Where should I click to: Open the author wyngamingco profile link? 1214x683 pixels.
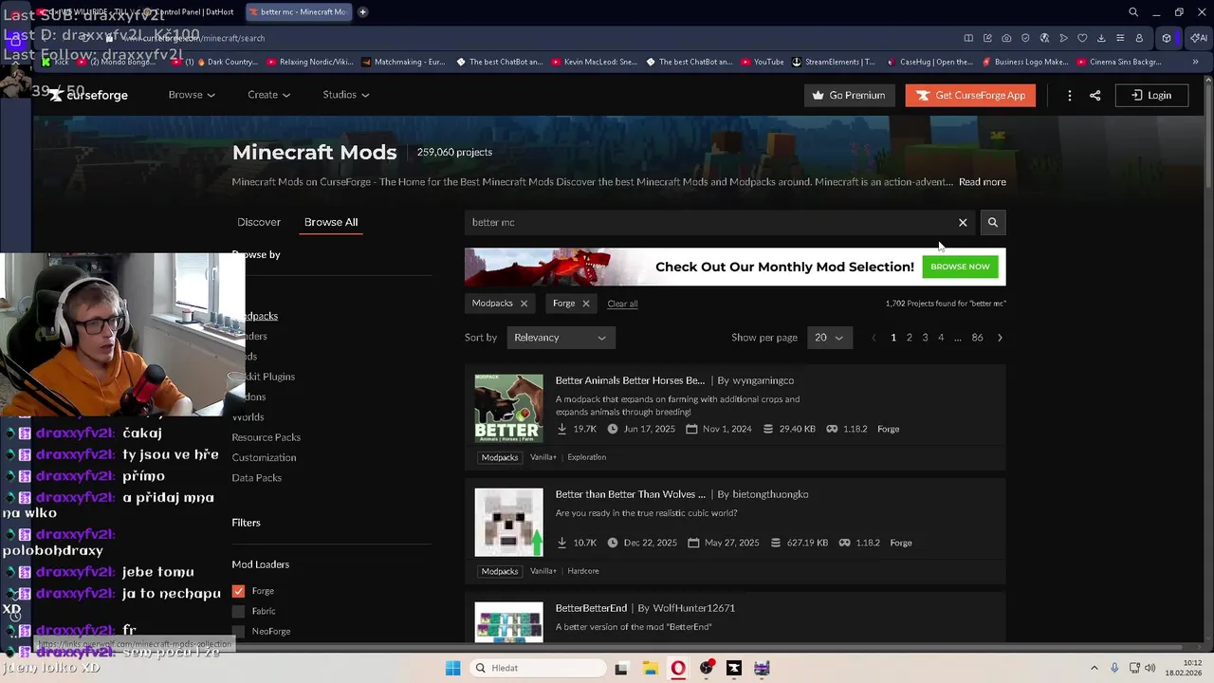[763, 380]
